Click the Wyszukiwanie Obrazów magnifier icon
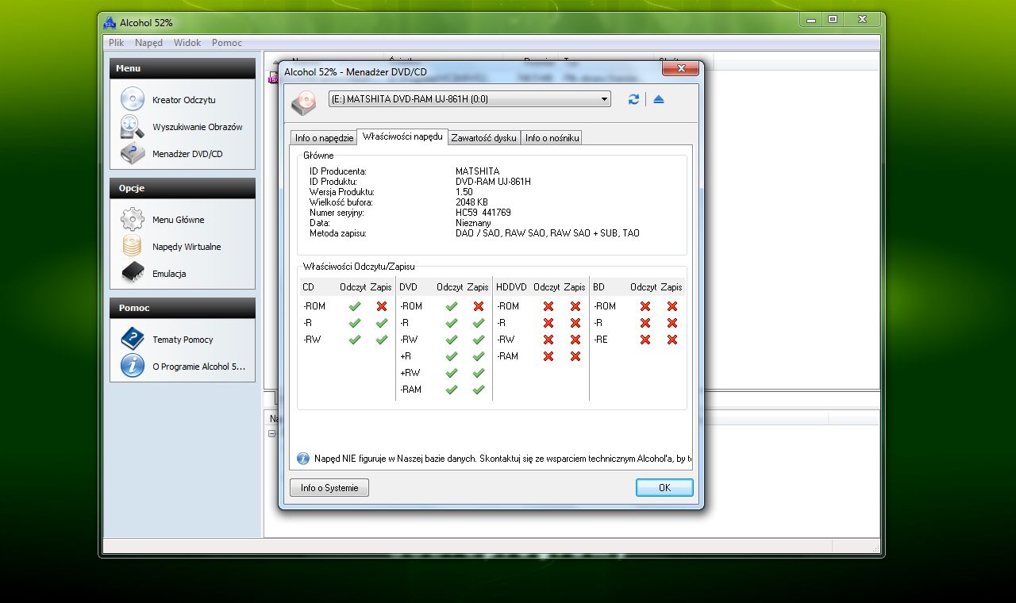 pos(133,127)
